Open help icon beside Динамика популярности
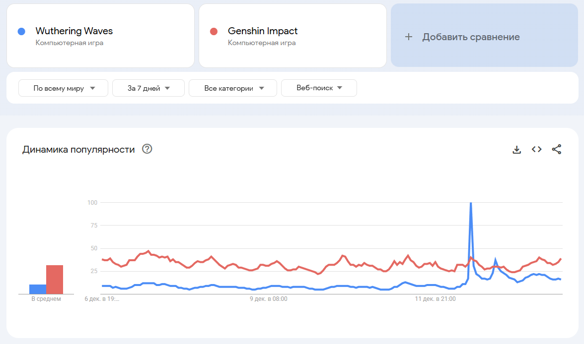 tap(147, 149)
